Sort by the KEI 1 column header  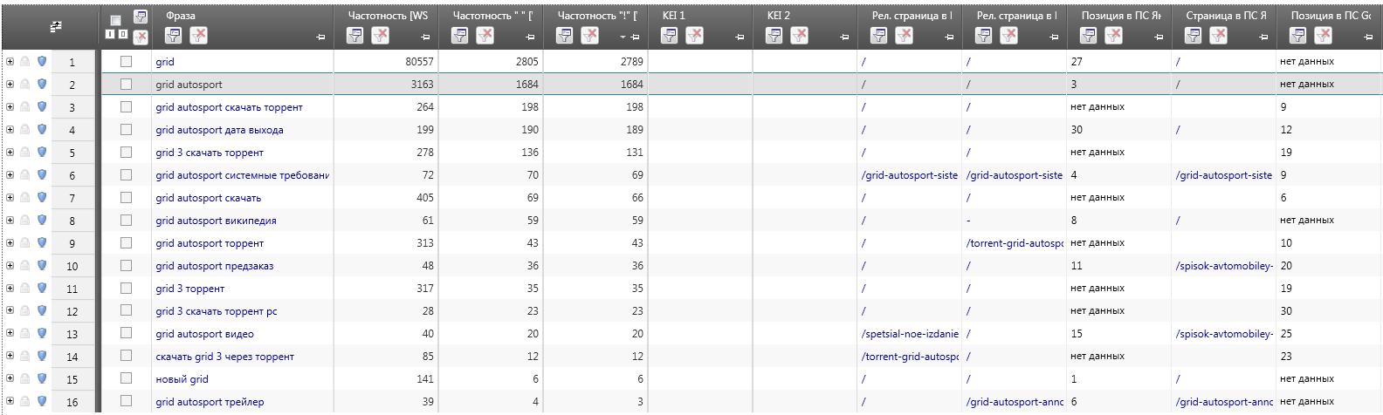pos(674,15)
